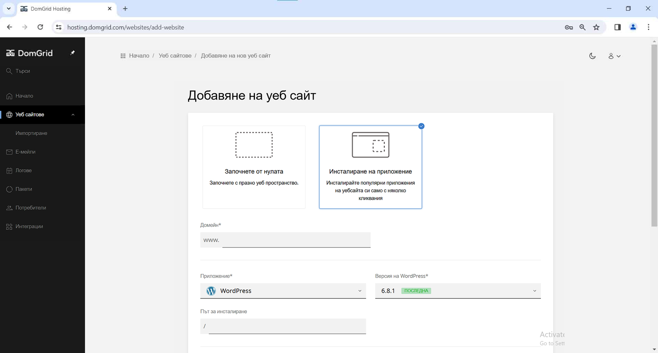Open a new browser tab
658x353 pixels.
[125, 9]
